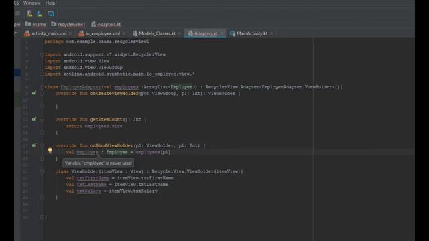Click the fold end marker on the last import line
This screenshot has width=429, height=241.
point(42,74)
